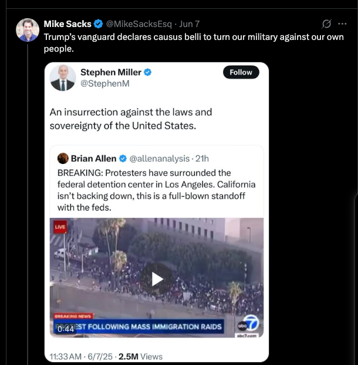Open the Mike Sacks profile name link

67,24
